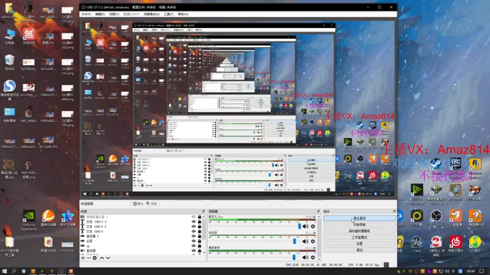Undock the 控件 controls panel
The image size is (490, 275).
click(394, 211)
